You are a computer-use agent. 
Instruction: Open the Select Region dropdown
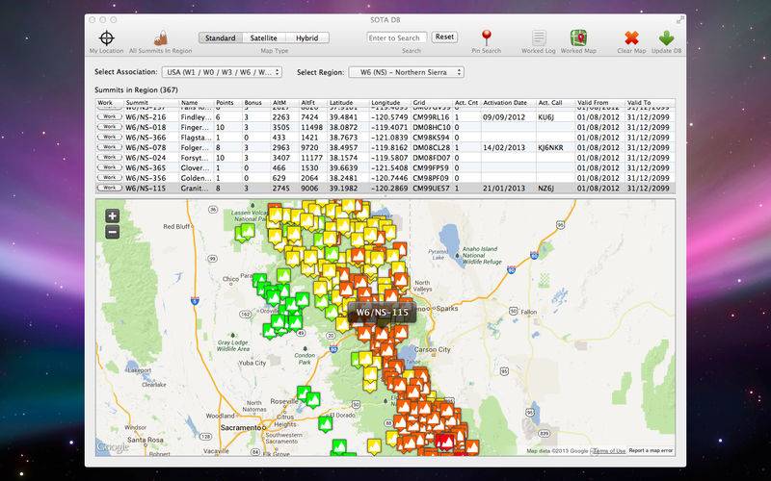click(406, 72)
